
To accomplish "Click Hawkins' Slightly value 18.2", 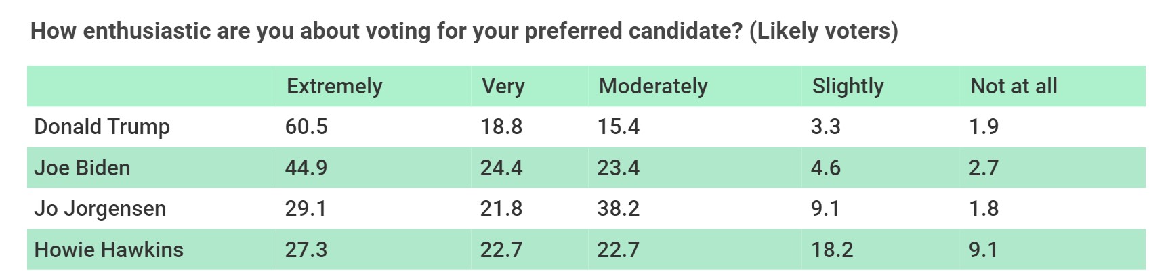I will coord(832,250).
